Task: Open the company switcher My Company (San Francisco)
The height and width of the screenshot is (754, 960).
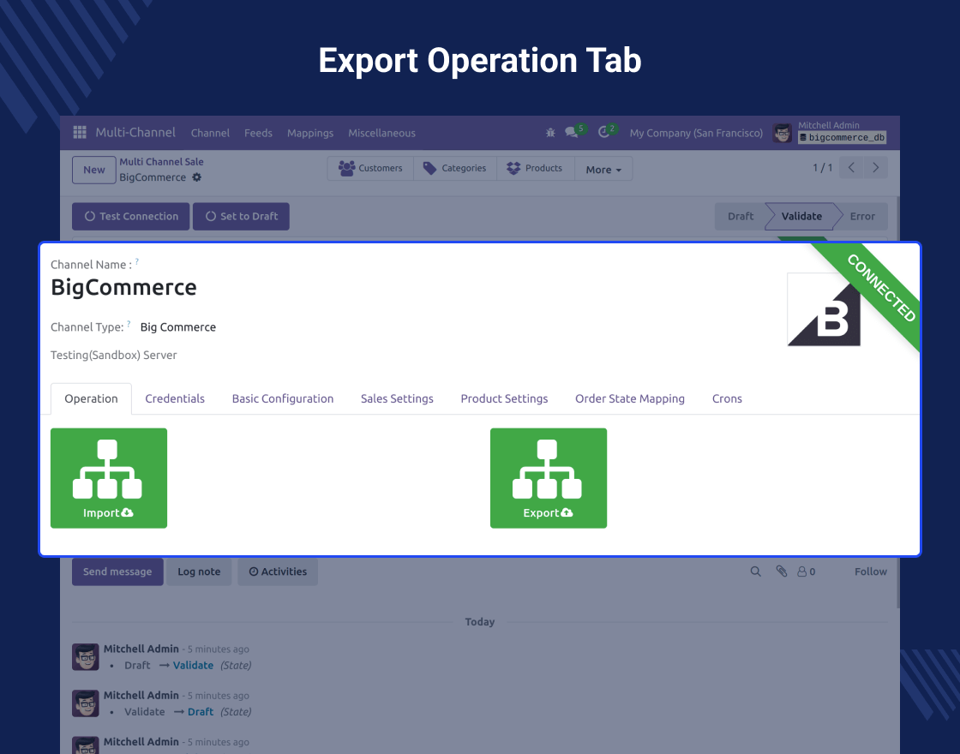Action: 696,133
